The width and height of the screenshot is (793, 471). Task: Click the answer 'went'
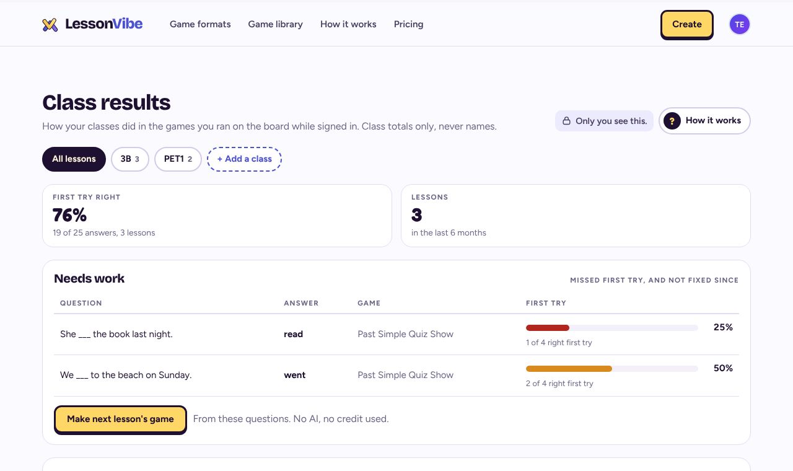pyautogui.click(x=294, y=375)
